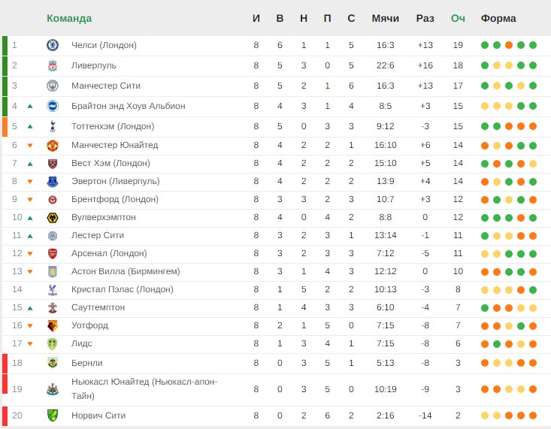This screenshot has width=551, height=429.
Task: Open Кристал Пэлас (Лондон) team link
Action: [123, 289]
